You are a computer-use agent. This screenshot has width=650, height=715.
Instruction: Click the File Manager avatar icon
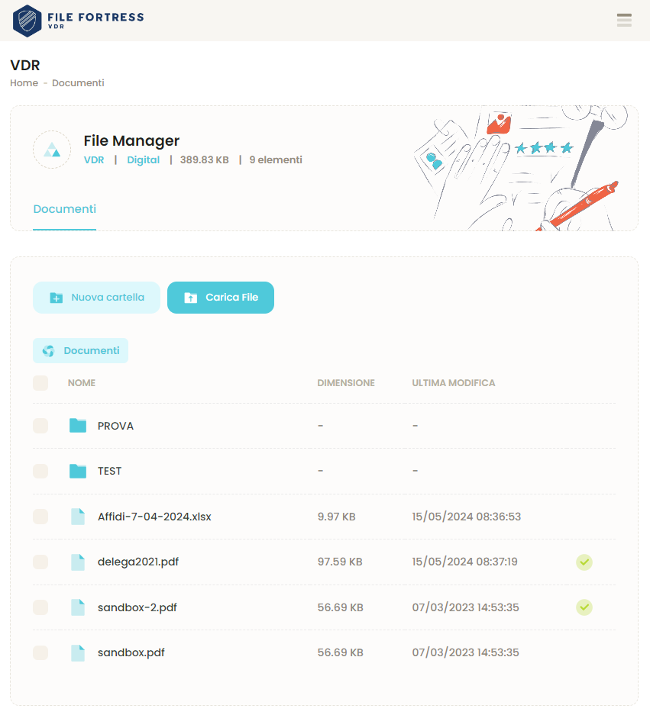click(52, 150)
